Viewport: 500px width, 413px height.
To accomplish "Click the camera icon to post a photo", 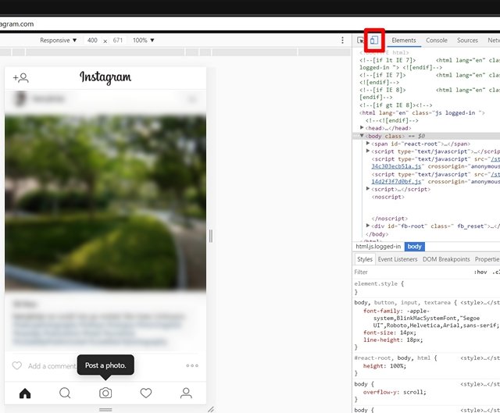I will click(x=105, y=393).
